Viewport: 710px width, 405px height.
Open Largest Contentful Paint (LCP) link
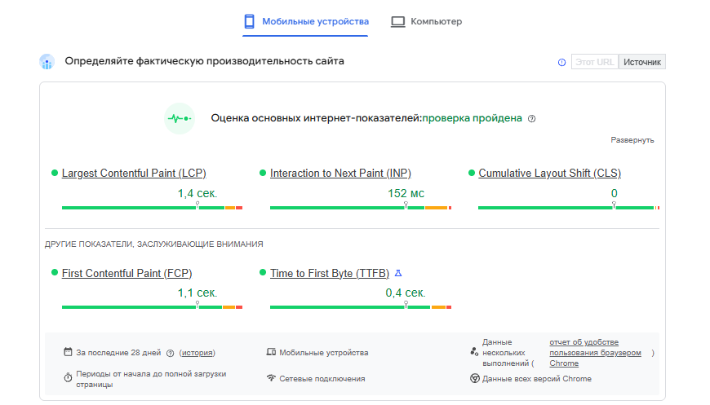[134, 173]
